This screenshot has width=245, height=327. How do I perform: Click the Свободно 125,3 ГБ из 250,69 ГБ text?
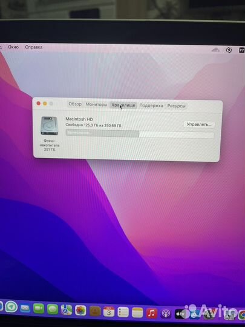[x=94, y=125]
